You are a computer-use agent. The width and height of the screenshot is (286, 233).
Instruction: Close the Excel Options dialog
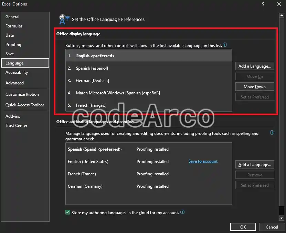(x=279, y=4)
